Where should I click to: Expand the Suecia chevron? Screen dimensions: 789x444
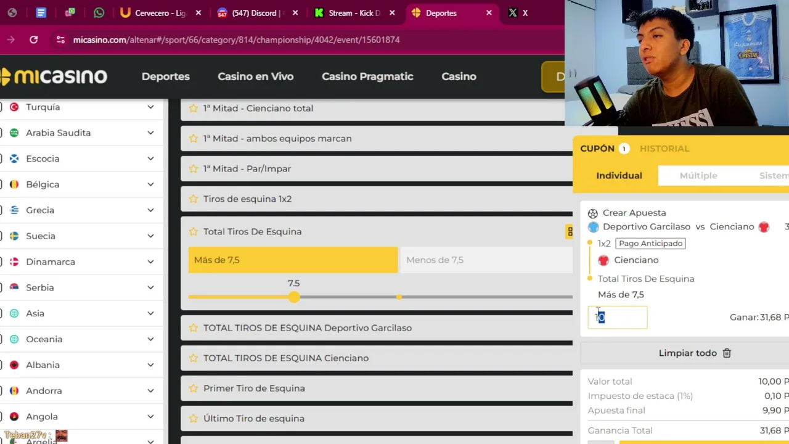click(150, 236)
